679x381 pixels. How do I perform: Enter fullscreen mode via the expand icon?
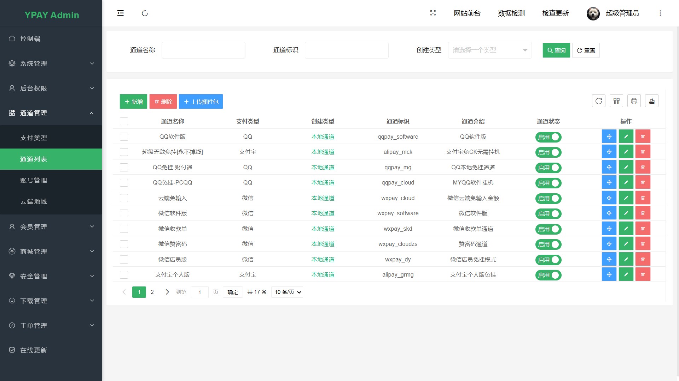click(433, 13)
